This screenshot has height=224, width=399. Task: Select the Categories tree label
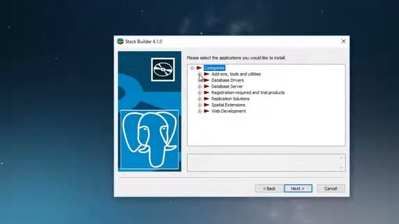[214, 68]
